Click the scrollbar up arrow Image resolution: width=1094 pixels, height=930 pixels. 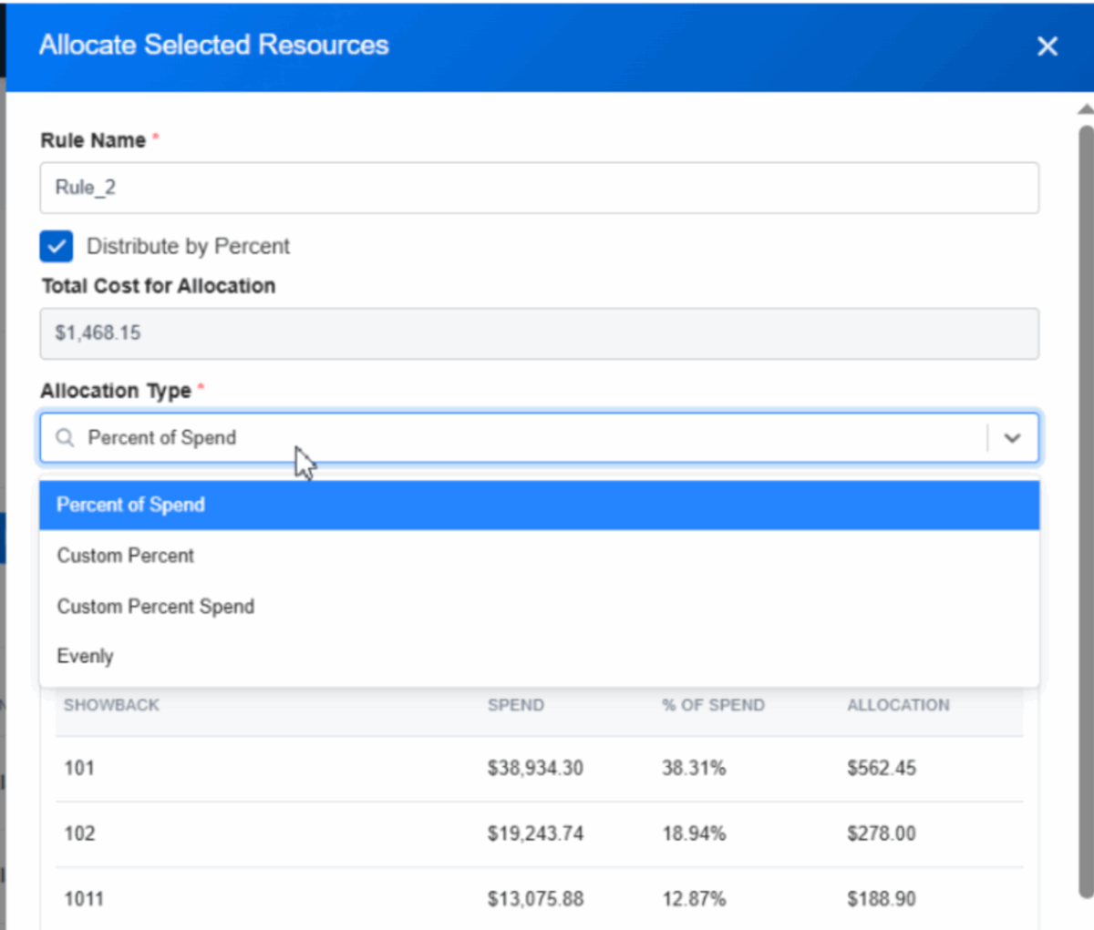[x=1086, y=108]
